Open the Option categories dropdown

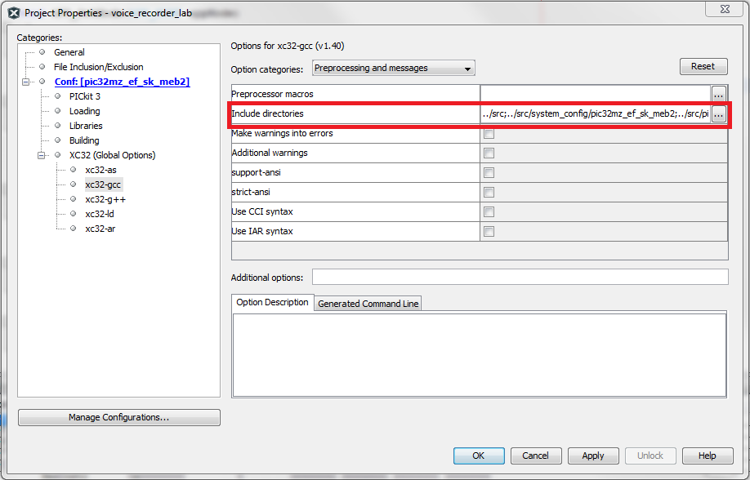pos(392,69)
